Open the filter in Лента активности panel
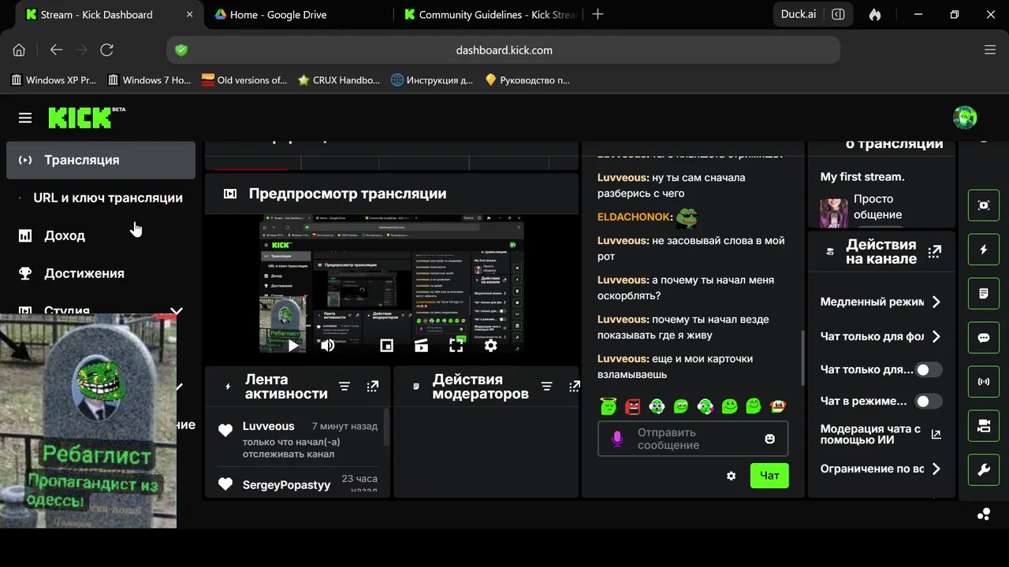 (344, 387)
